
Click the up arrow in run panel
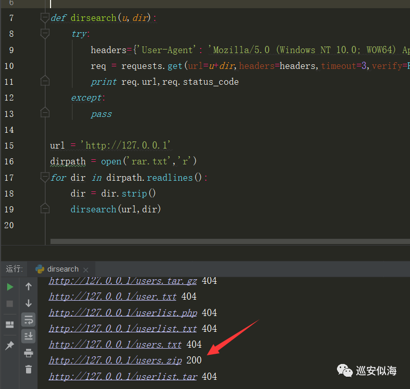[29, 287]
